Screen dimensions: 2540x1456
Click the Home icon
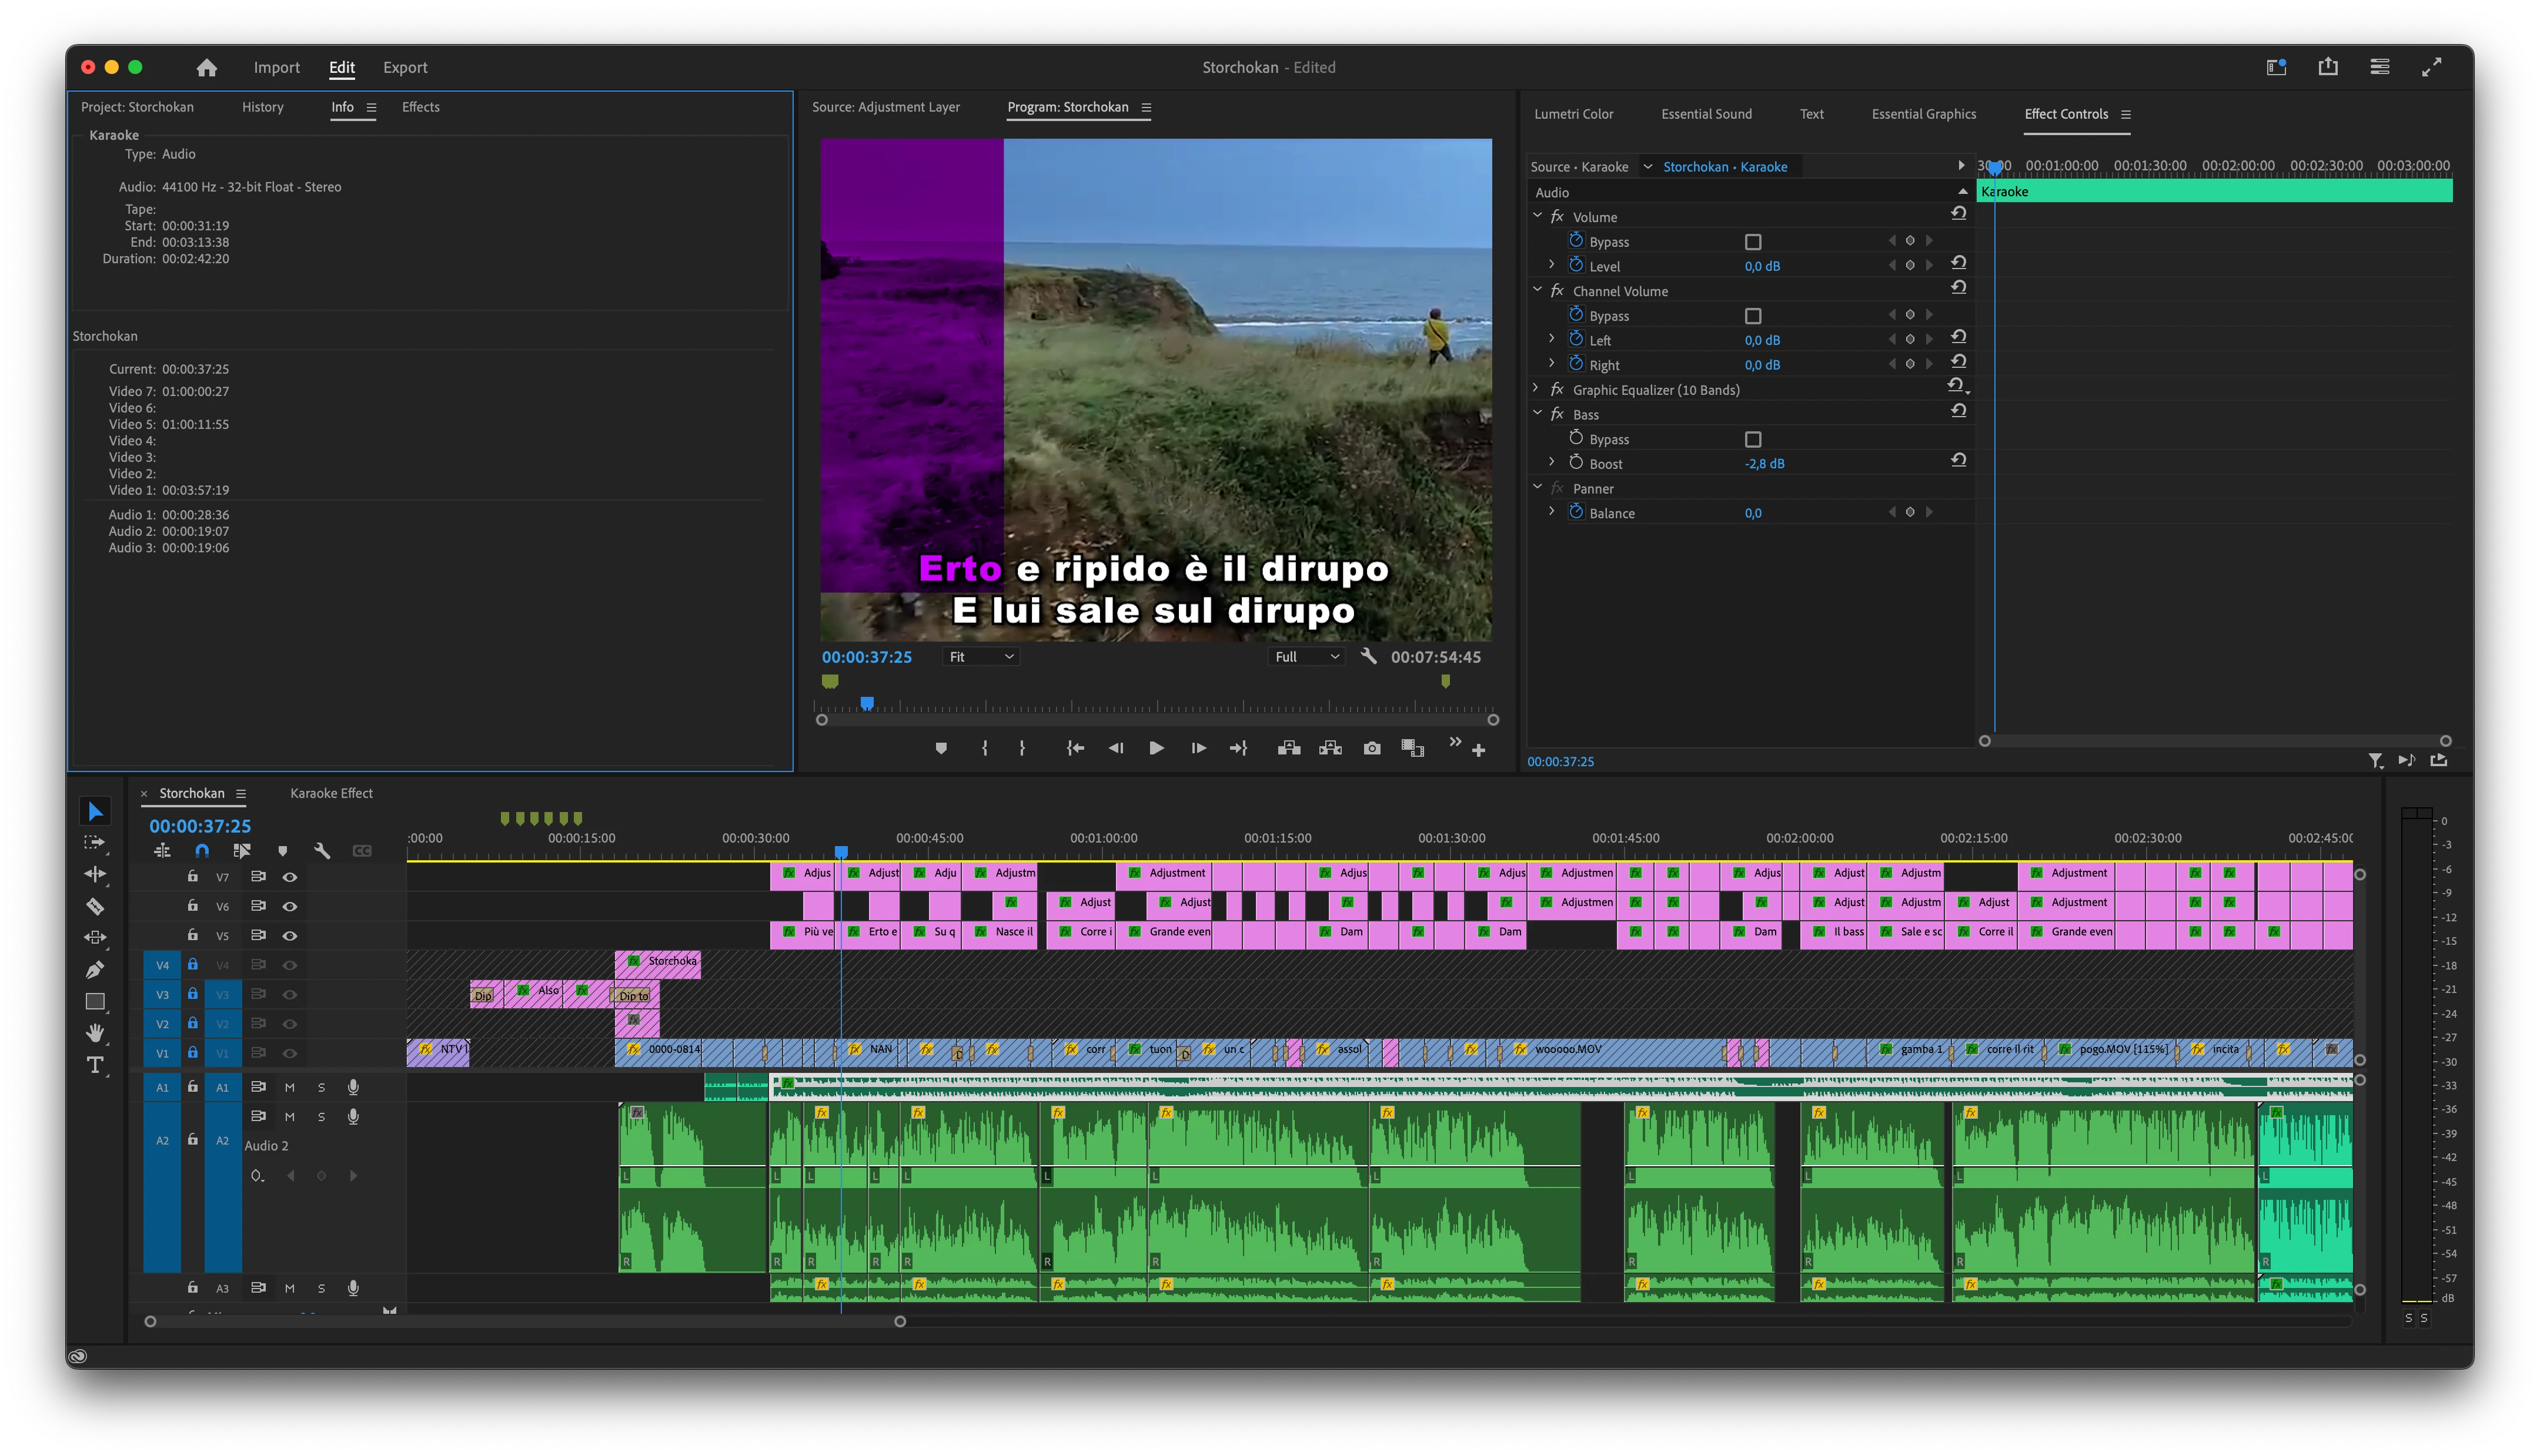pos(206,67)
